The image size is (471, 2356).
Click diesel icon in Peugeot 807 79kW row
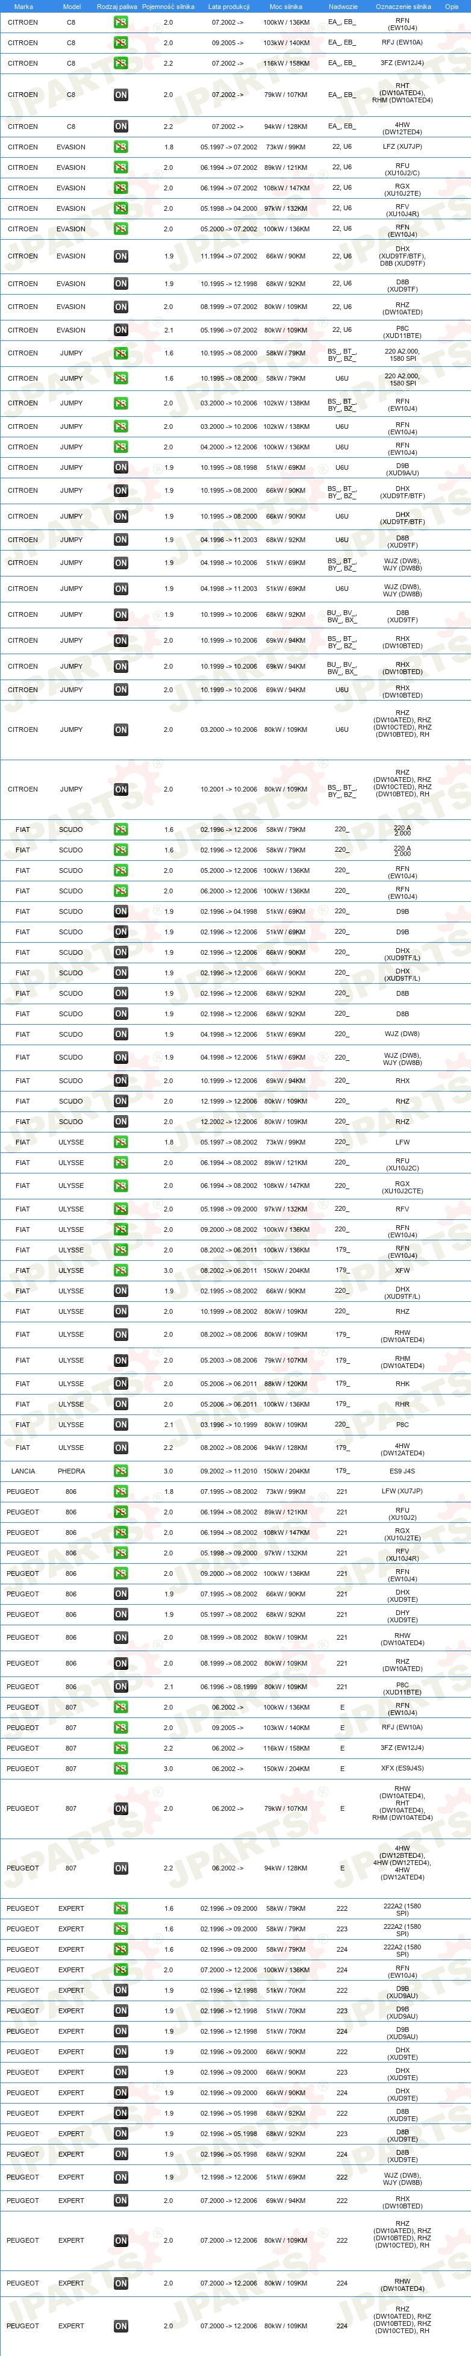[120, 1809]
